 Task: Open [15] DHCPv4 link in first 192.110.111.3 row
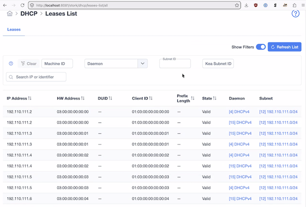[x=240, y=133]
